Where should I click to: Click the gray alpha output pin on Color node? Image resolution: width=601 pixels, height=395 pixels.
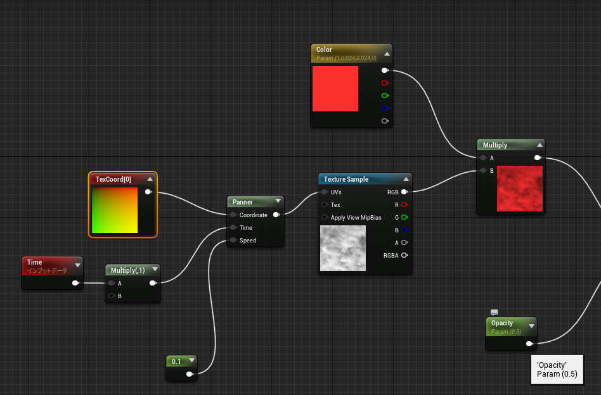[x=385, y=121]
